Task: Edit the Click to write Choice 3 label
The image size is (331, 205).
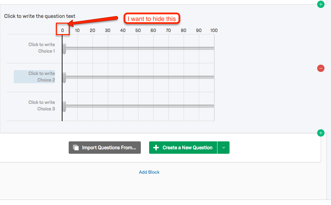Action: click(x=41, y=106)
